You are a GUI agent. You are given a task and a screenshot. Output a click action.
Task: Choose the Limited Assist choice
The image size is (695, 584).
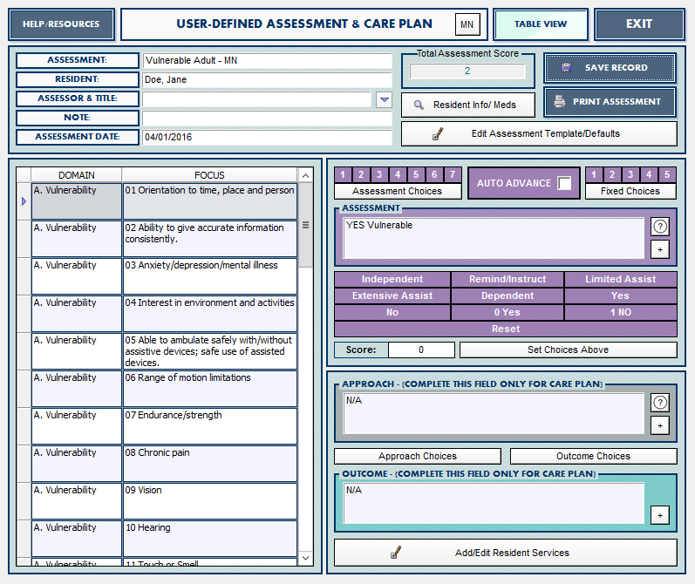tap(621, 279)
